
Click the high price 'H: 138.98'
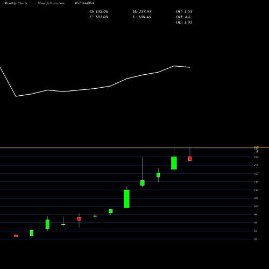point(142,12)
